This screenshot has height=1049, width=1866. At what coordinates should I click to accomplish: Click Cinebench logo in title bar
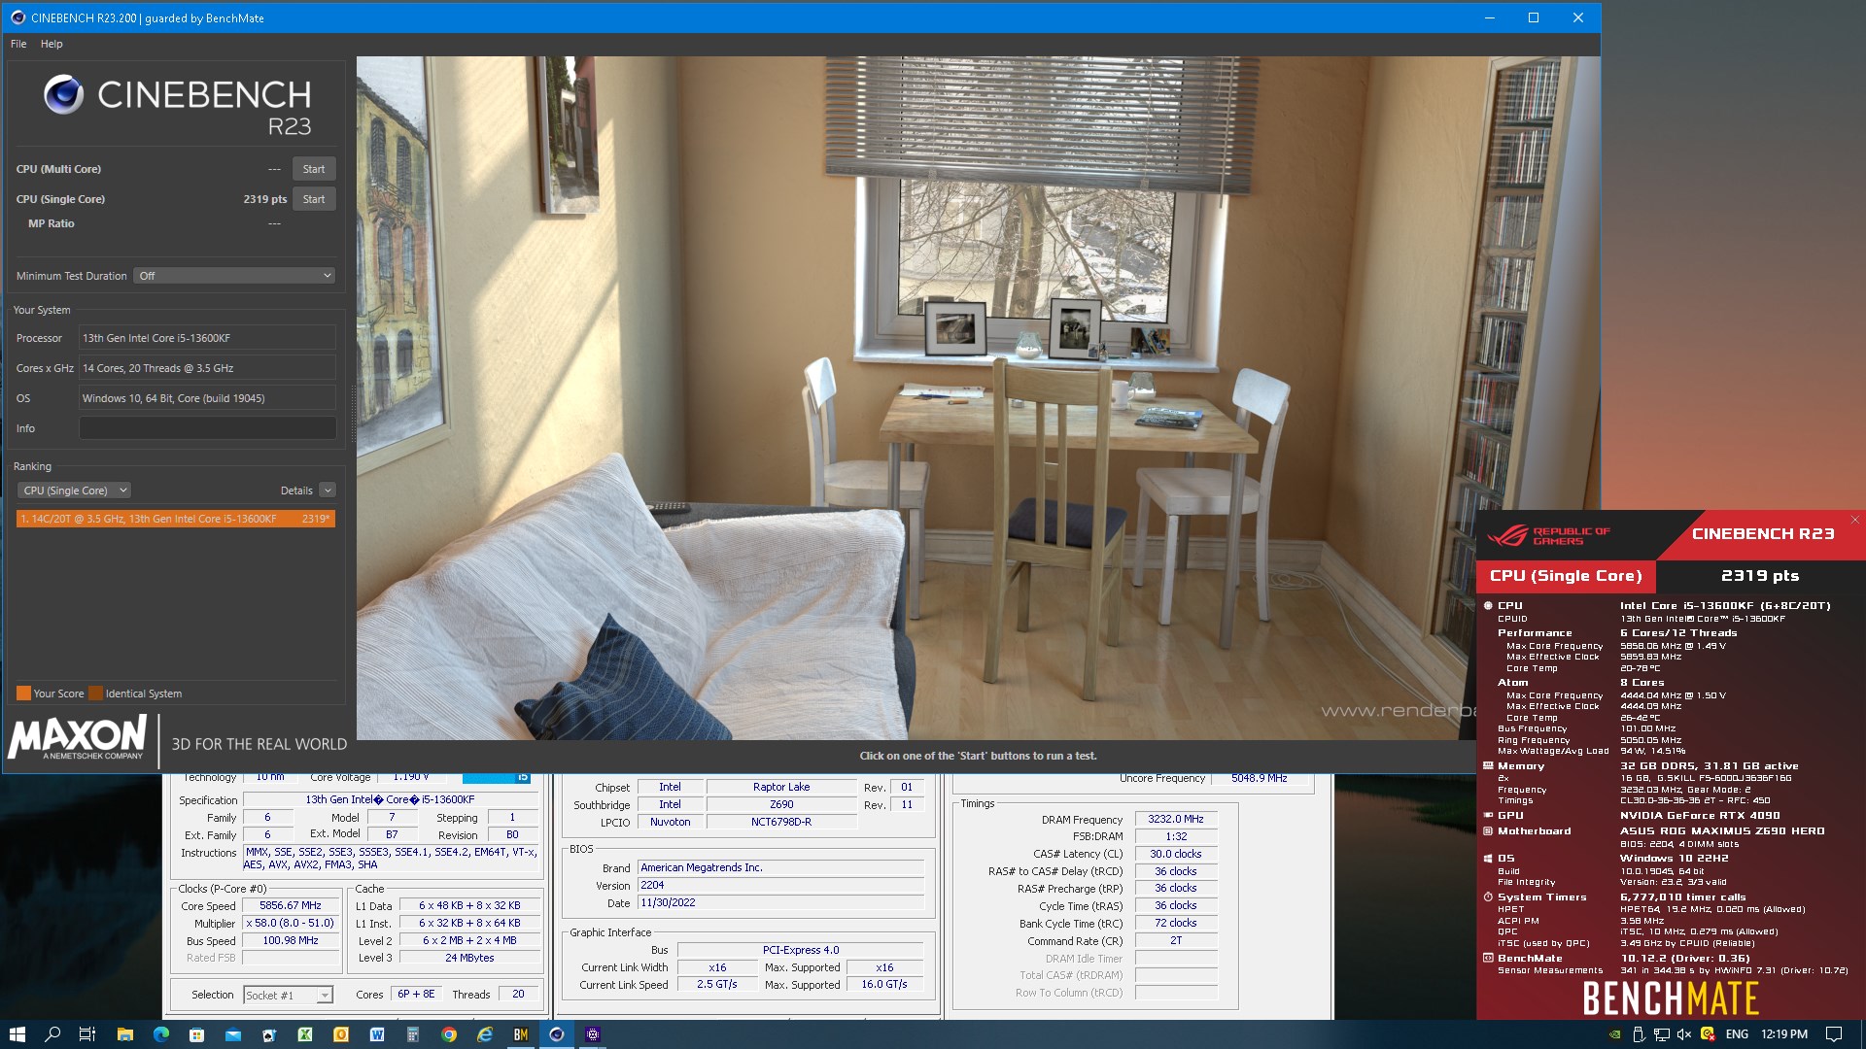coord(17,17)
